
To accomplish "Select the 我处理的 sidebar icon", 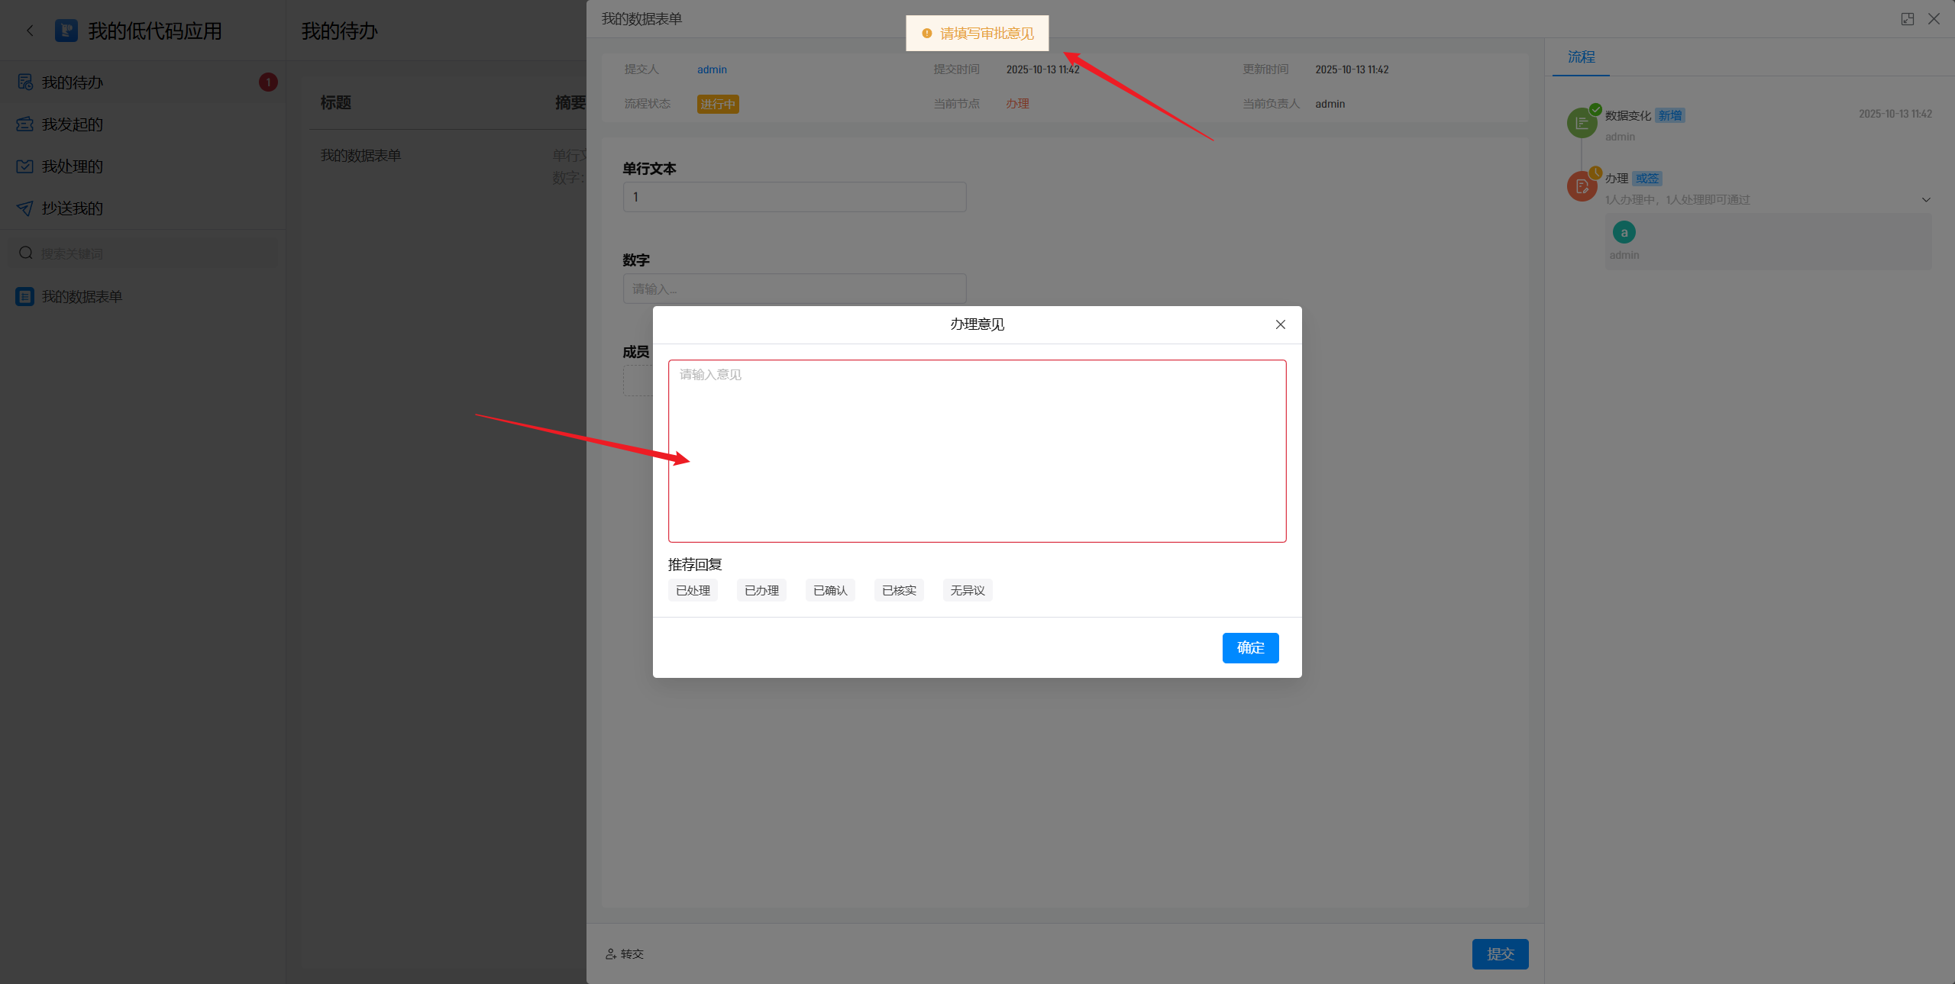I will click(x=25, y=166).
